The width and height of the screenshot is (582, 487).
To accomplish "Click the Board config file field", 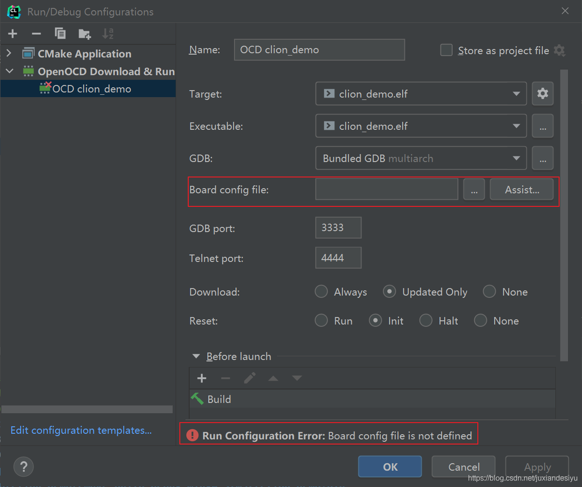I will [387, 189].
